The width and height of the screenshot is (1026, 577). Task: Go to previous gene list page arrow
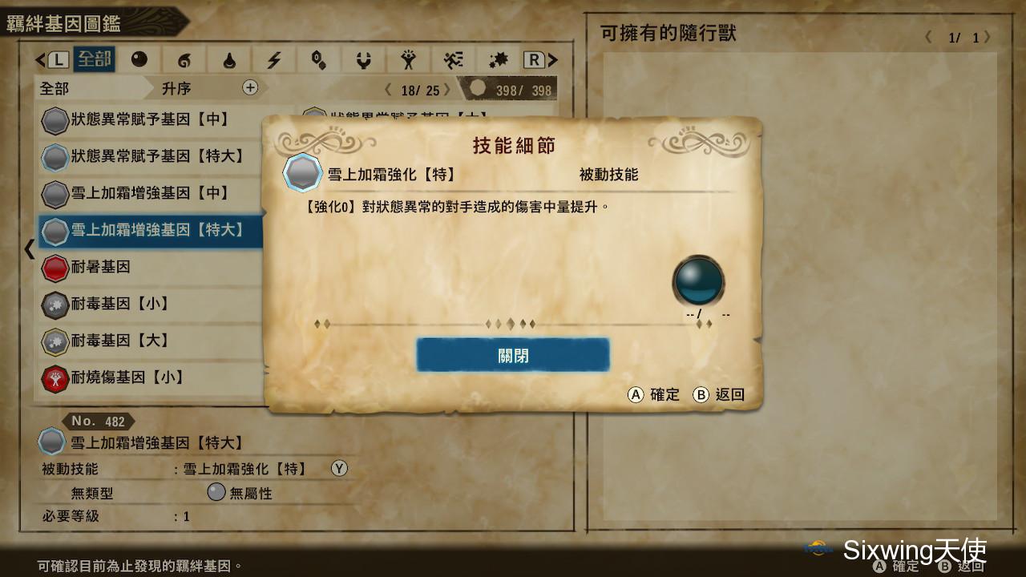pos(389,90)
